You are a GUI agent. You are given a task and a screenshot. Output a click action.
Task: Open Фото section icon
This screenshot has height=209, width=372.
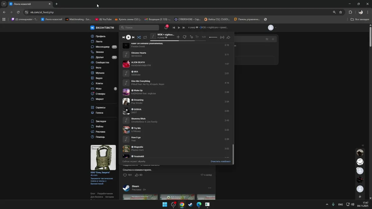pos(92,68)
